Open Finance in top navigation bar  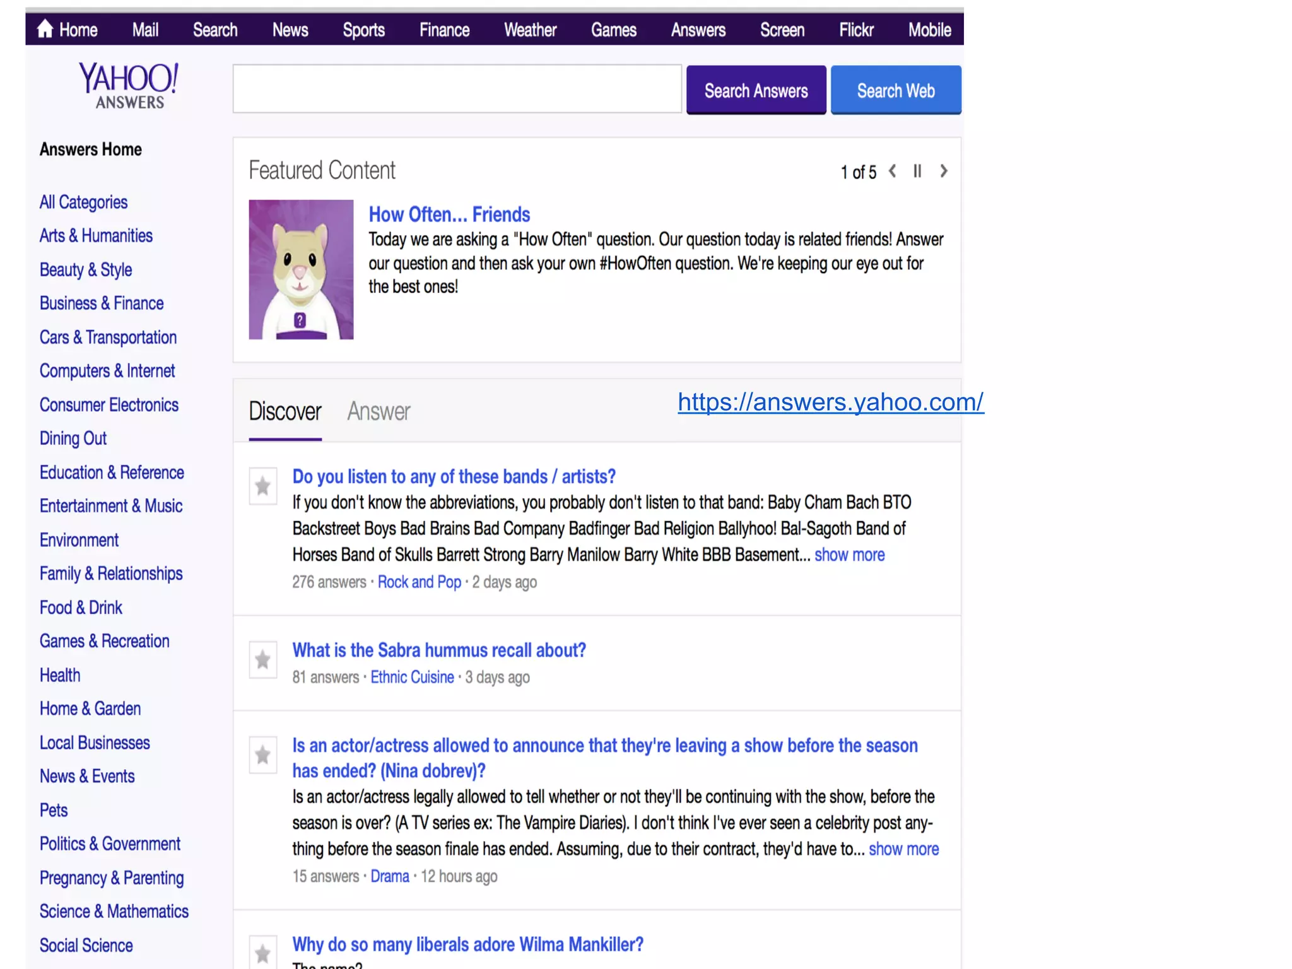444,30
